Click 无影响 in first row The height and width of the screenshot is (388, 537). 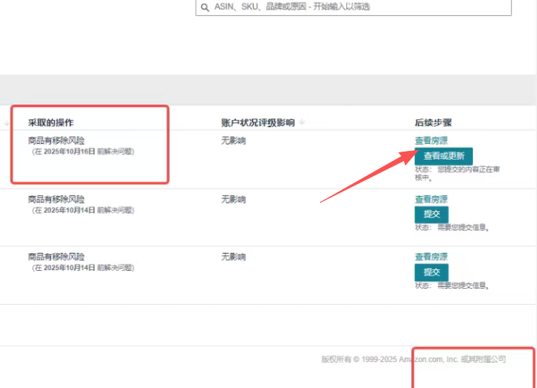pyautogui.click(x=233, y=140)
